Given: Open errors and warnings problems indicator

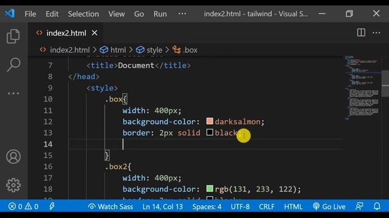Looking at the screenshot, I should pos(23,206).
